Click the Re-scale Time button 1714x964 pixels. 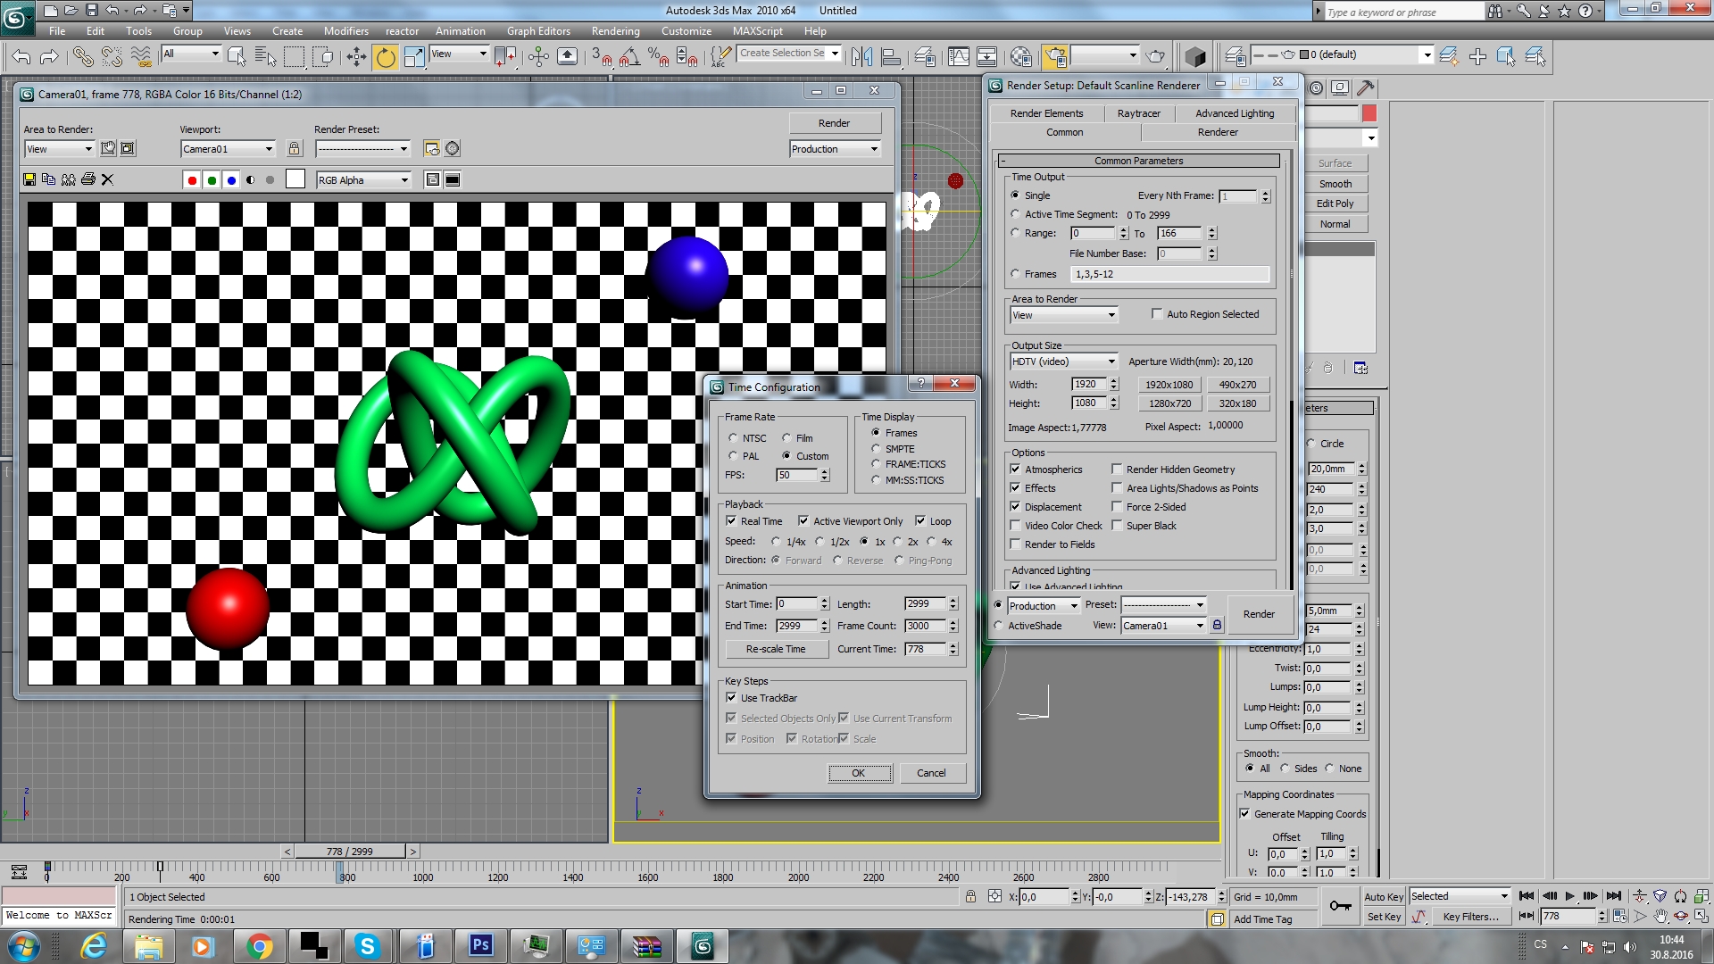pyautogui.click(x=776, y=649)
